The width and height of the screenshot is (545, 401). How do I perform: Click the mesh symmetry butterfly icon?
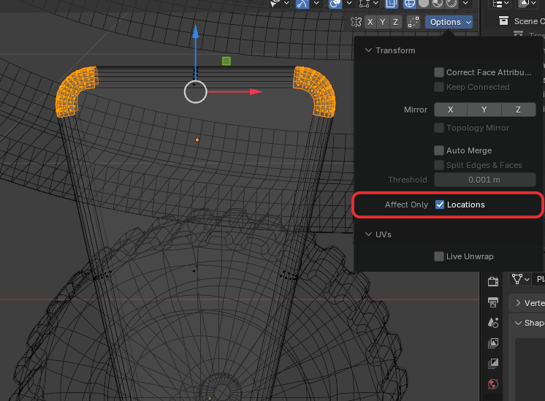click(356, 22)
